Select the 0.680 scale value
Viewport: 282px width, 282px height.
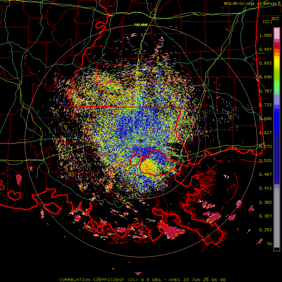click(265, 119)
